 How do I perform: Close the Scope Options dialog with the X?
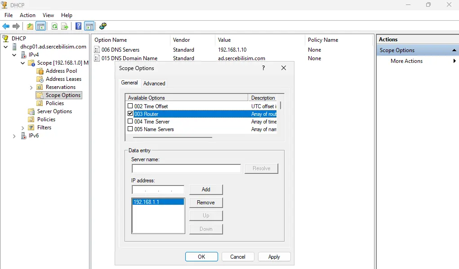pos(284,68)
